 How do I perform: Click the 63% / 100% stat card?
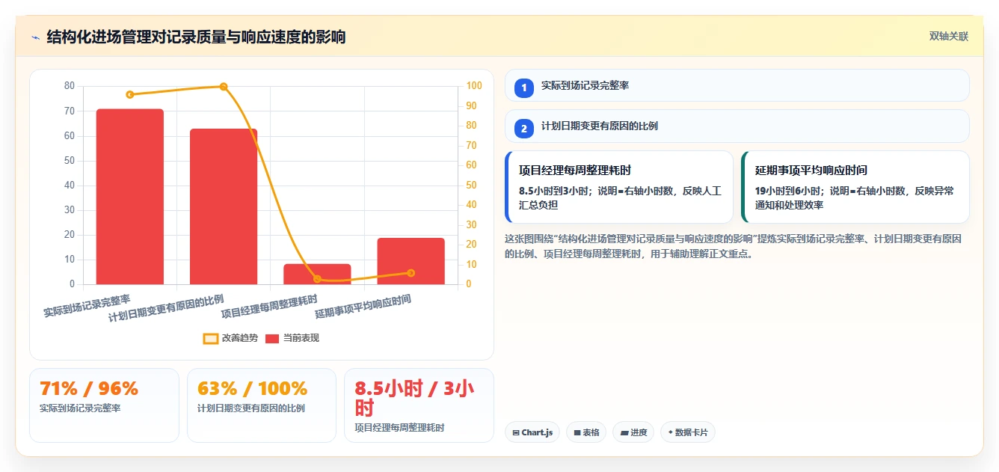[262, 405]
